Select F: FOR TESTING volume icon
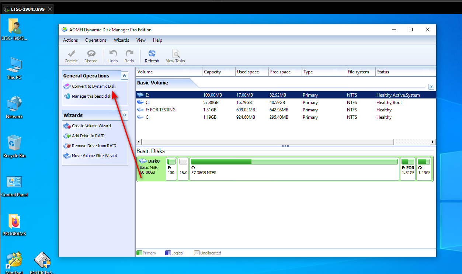This screenshot has width=462, height=274. pos(140,110)
